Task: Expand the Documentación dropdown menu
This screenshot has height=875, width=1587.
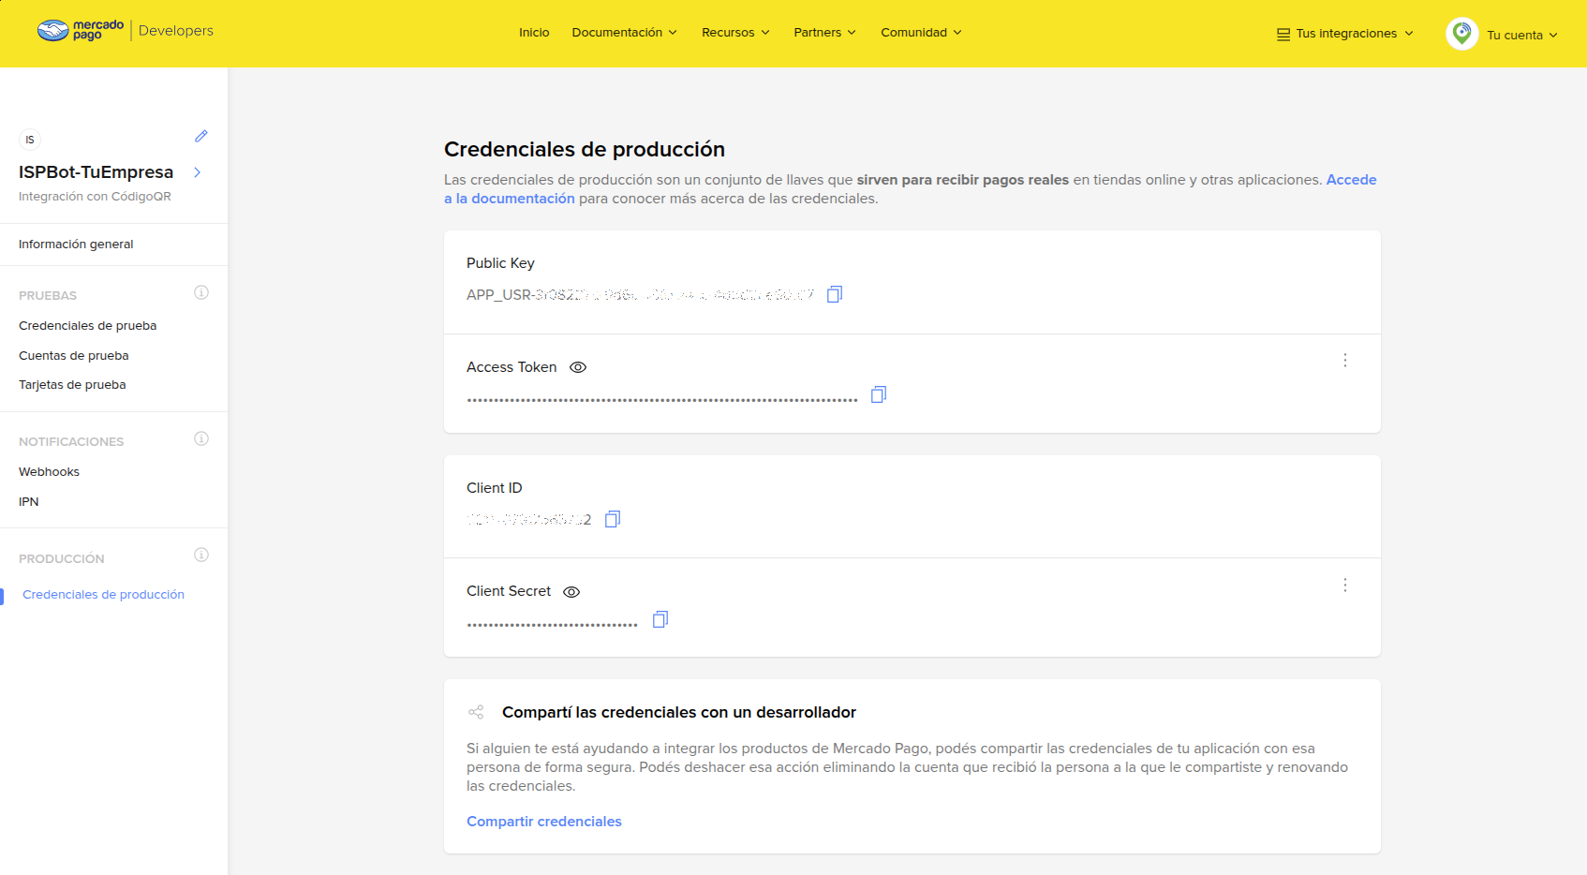Action: [x=624, y=33]
